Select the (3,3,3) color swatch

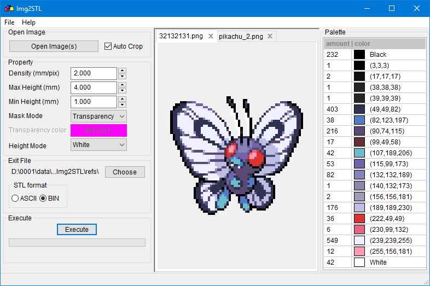359,66
